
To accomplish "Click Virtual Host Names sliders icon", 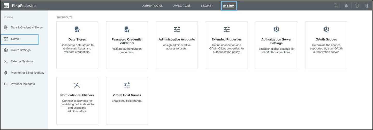I will pyautogui.click(x=127, y=85).
